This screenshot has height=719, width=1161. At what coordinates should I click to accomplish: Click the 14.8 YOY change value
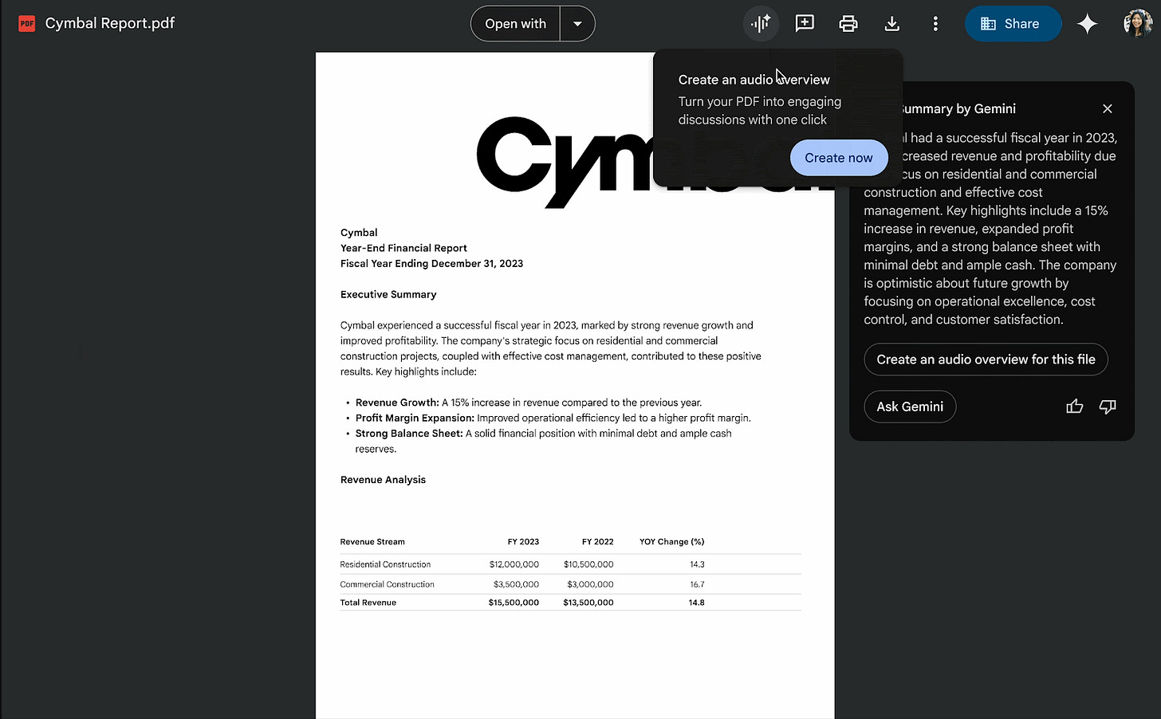[697, 603]
